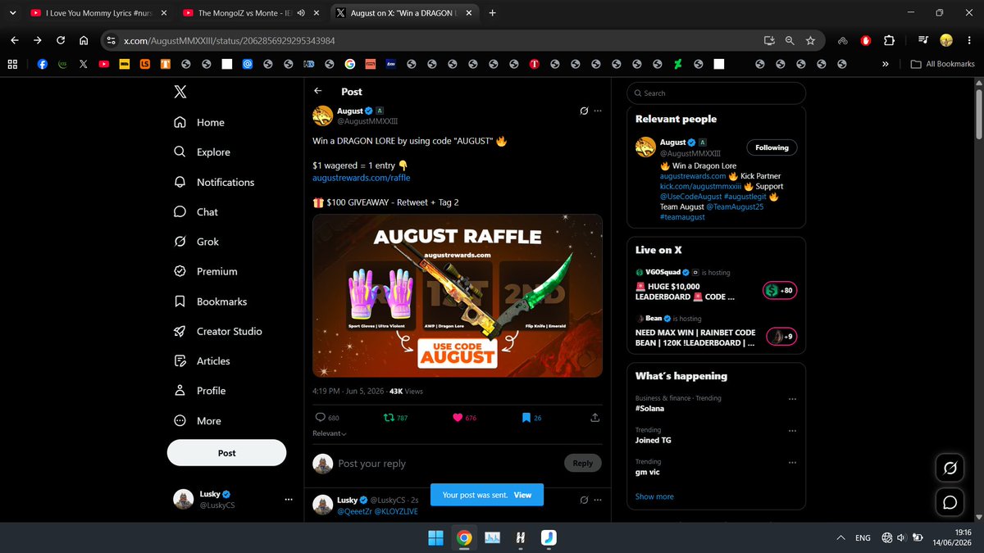This screenshot has height=553, width=984.
Task: Open Chat in the X sidebar
Action: 196,211
